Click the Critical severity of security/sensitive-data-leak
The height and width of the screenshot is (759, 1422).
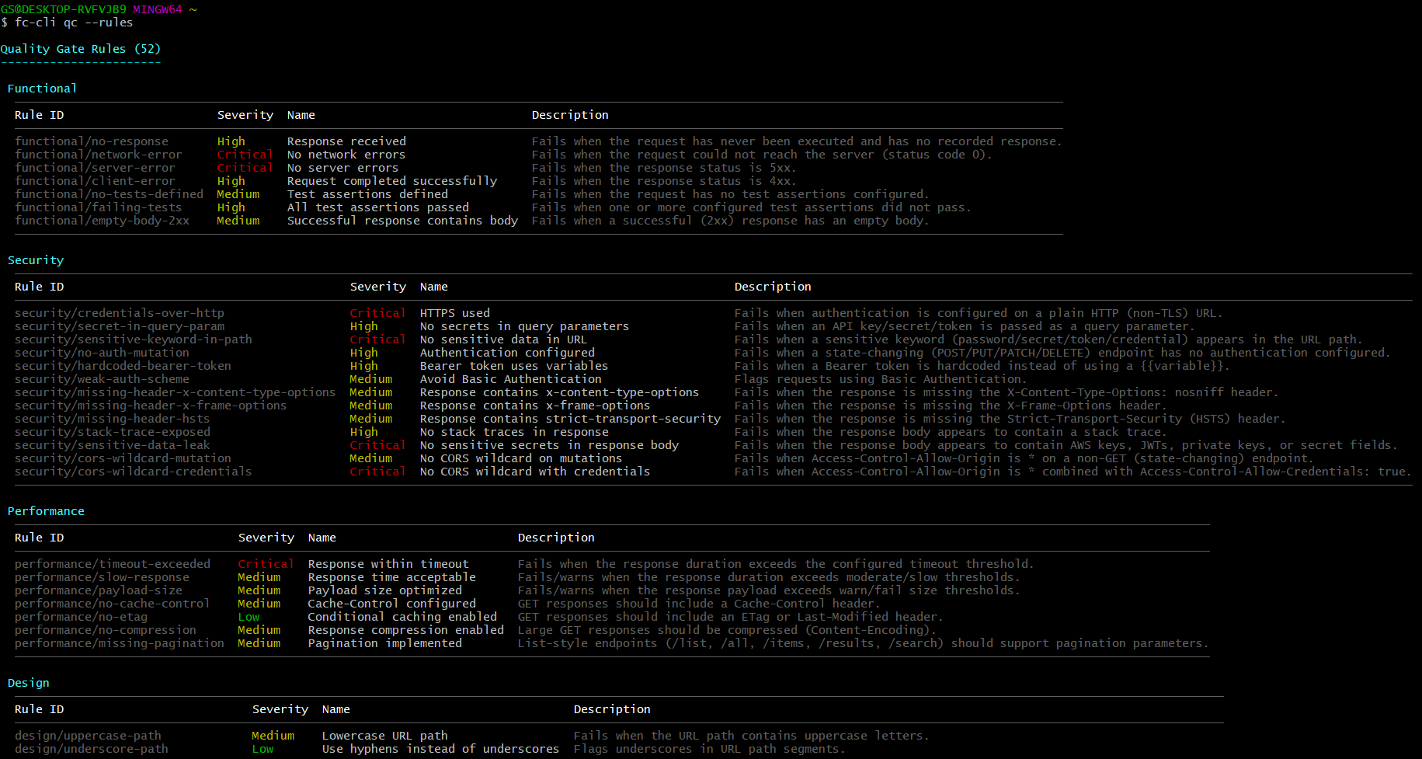[377, 445]
